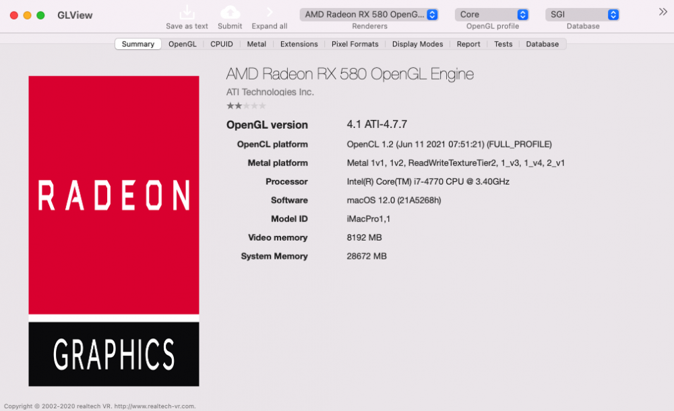Click the green full-screen window button
This screenshot has height=411, width=674.
point(40,15)
